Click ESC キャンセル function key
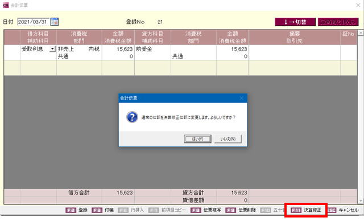 [342, 210]
